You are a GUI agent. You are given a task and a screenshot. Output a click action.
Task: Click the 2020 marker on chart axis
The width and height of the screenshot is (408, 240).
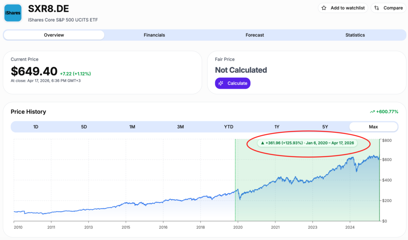(x=238, y=227)
